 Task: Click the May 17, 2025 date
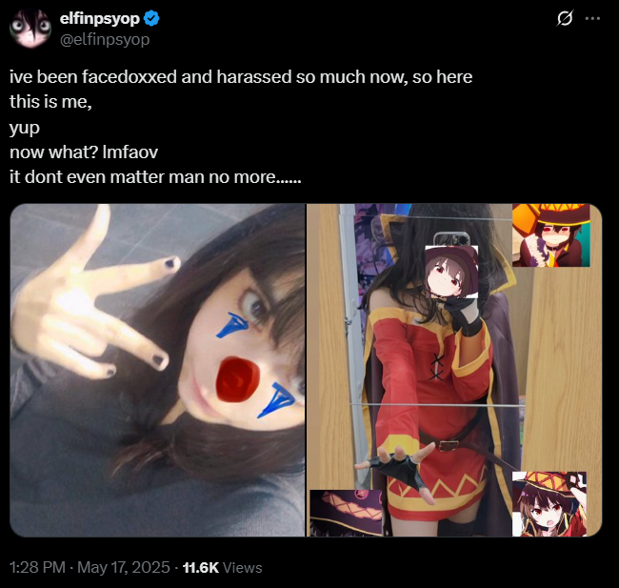(124, 567)
